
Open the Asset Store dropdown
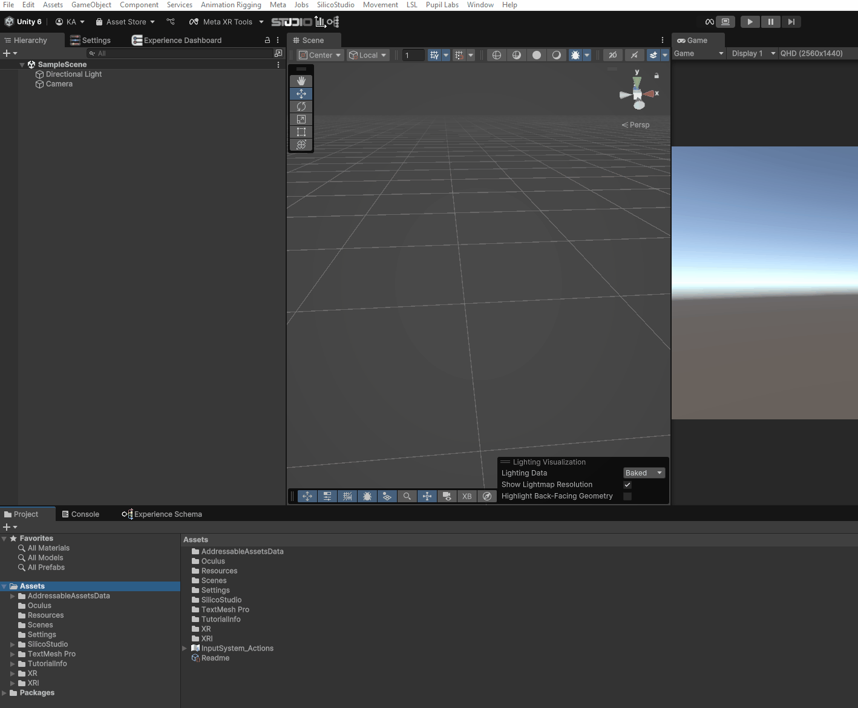click(125, 22)
